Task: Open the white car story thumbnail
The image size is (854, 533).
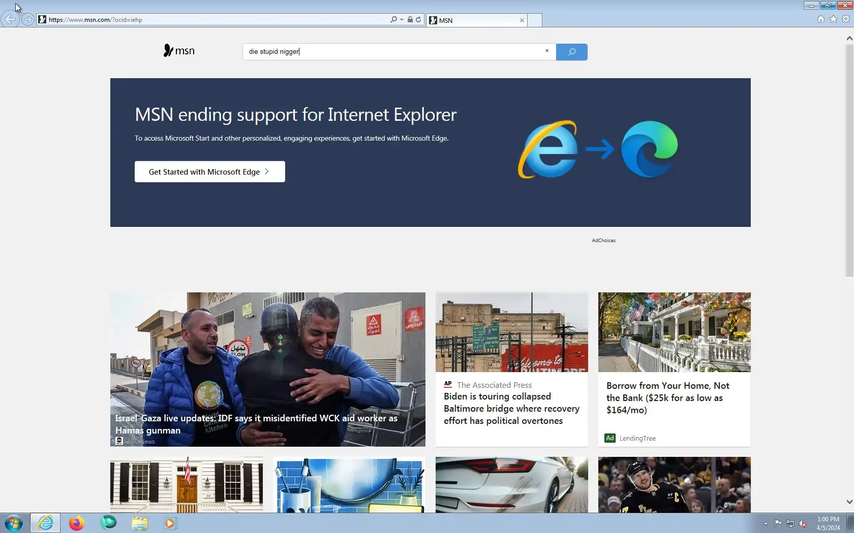Action: pos(512,485)
